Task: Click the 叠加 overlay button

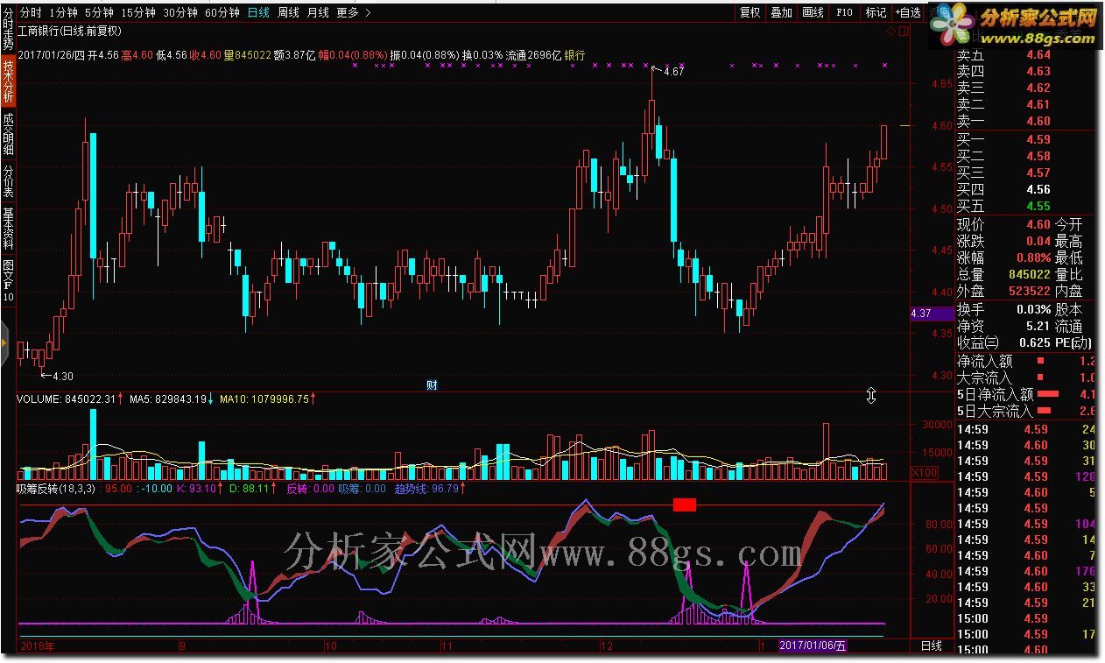Action: [781, 12]
